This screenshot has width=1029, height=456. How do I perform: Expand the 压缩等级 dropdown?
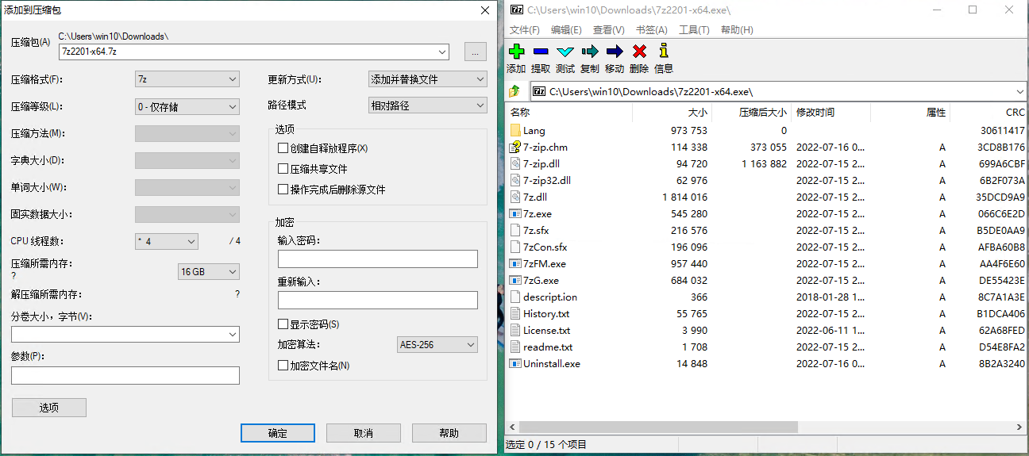187,106
